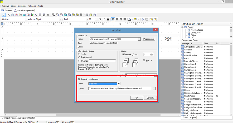Pick the System Variable component tool
Screen dimensions: 233x123
pos(20,15)
